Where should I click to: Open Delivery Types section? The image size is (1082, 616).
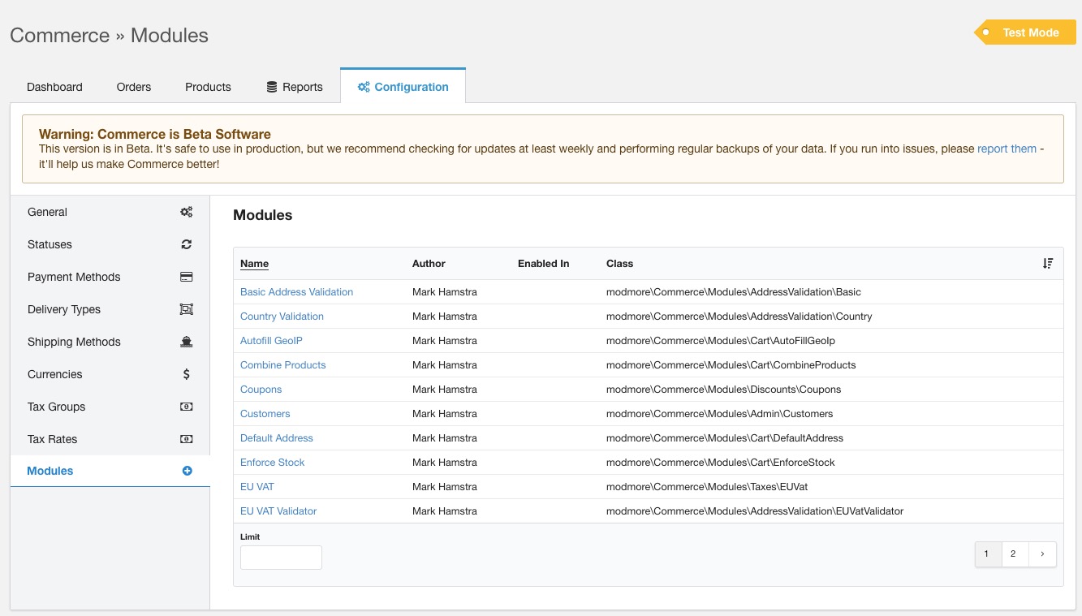110,309
